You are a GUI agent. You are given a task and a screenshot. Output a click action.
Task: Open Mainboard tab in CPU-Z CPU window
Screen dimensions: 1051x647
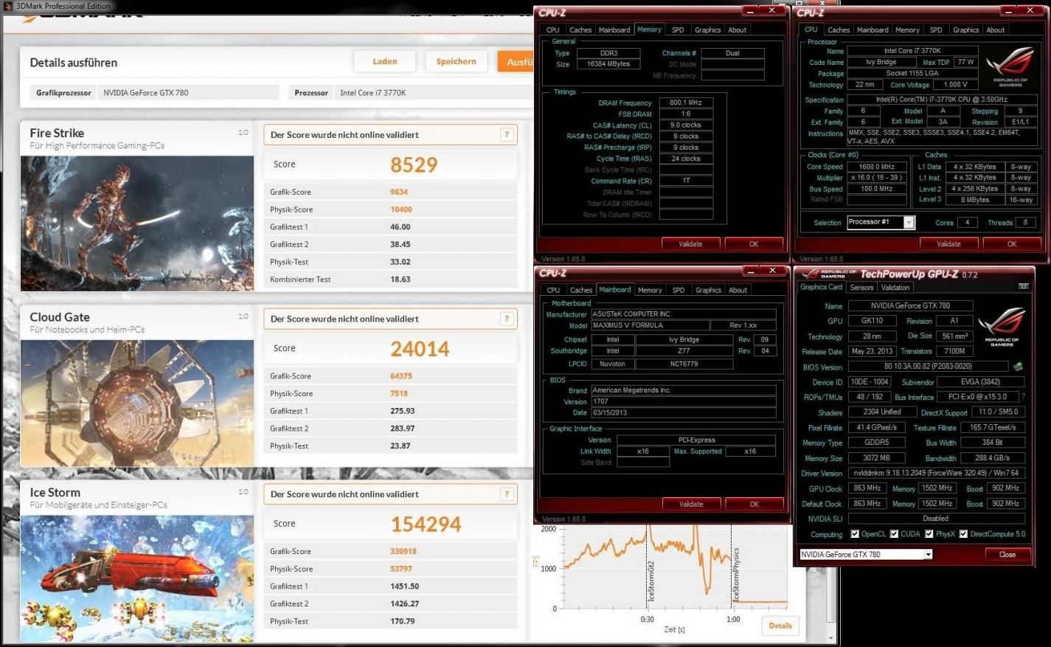pyautogui.click(x=873, y=30)
